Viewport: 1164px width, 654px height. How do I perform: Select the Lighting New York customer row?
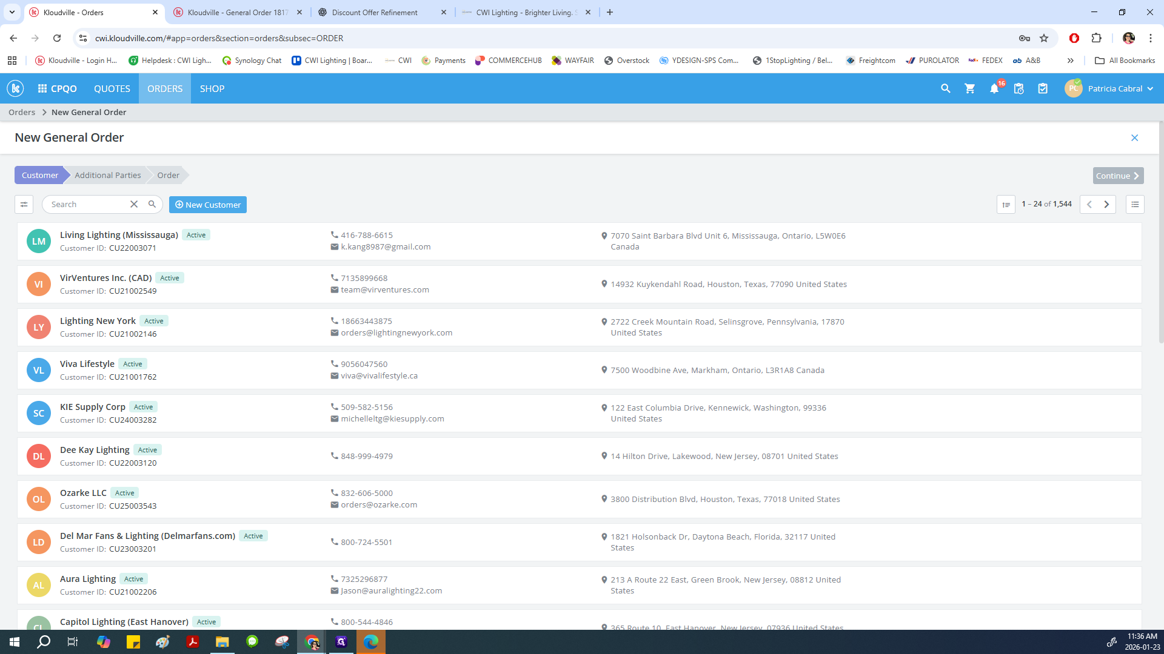tap(98, 321)
